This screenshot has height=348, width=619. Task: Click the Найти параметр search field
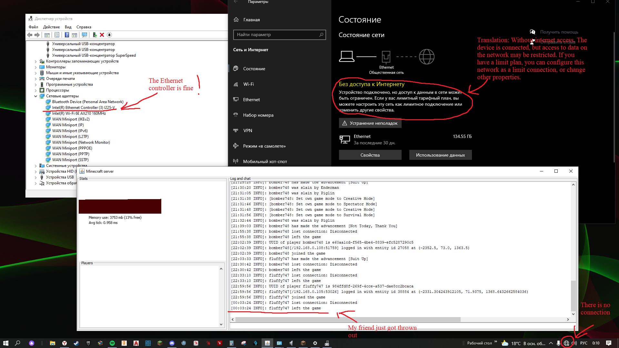click(x=279, y=35)
